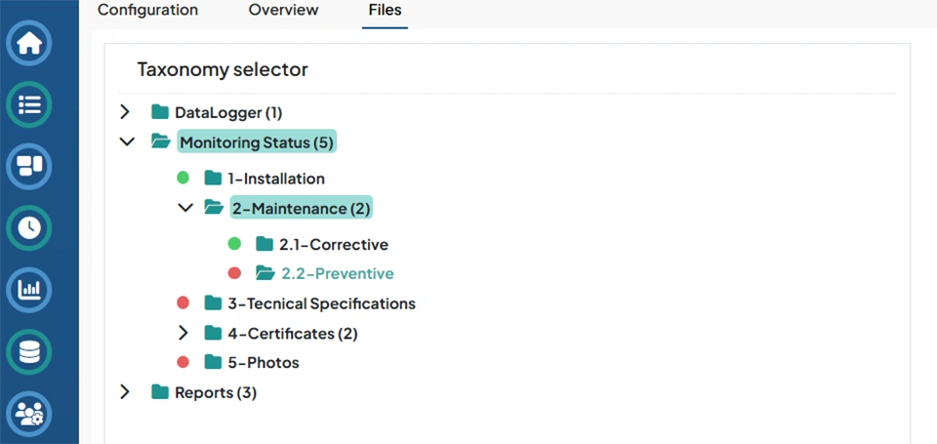937x444 pixels.
Task: Select the 2.1-Corrective folder
Action: pyautogui.click(x=334, y=245)
